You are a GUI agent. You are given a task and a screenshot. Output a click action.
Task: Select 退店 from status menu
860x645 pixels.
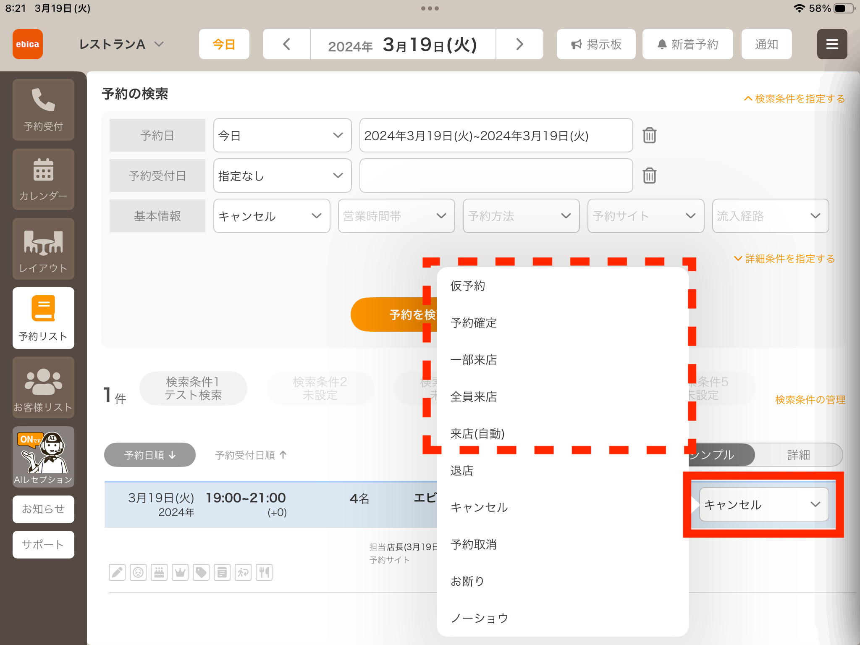[562, 471]
